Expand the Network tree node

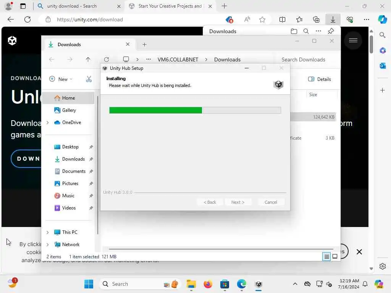pos(48,245)
